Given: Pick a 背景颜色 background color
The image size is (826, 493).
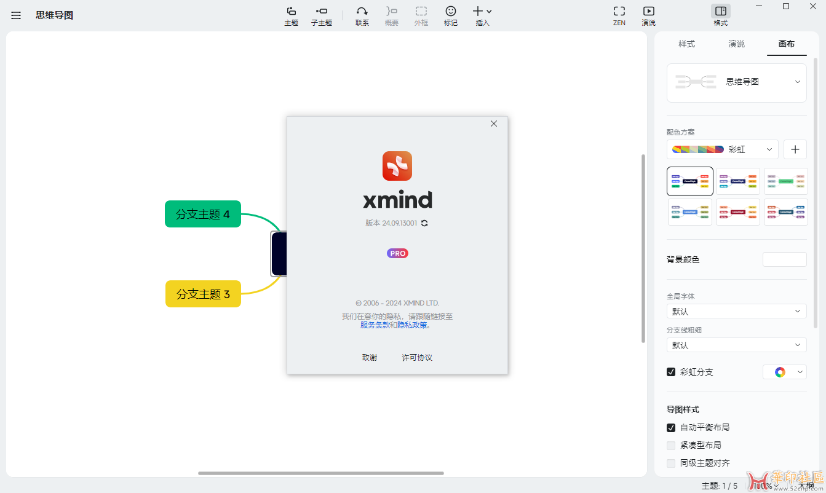Looking at the screenshot, I should coord(785,259).
